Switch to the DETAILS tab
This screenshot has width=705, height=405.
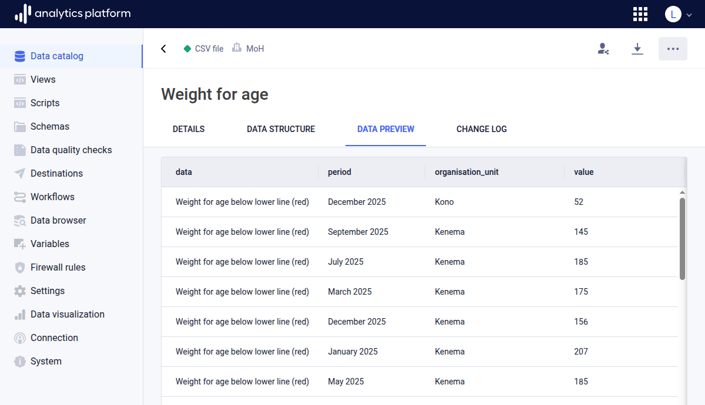pyautogui.click(x=188, y=129)
